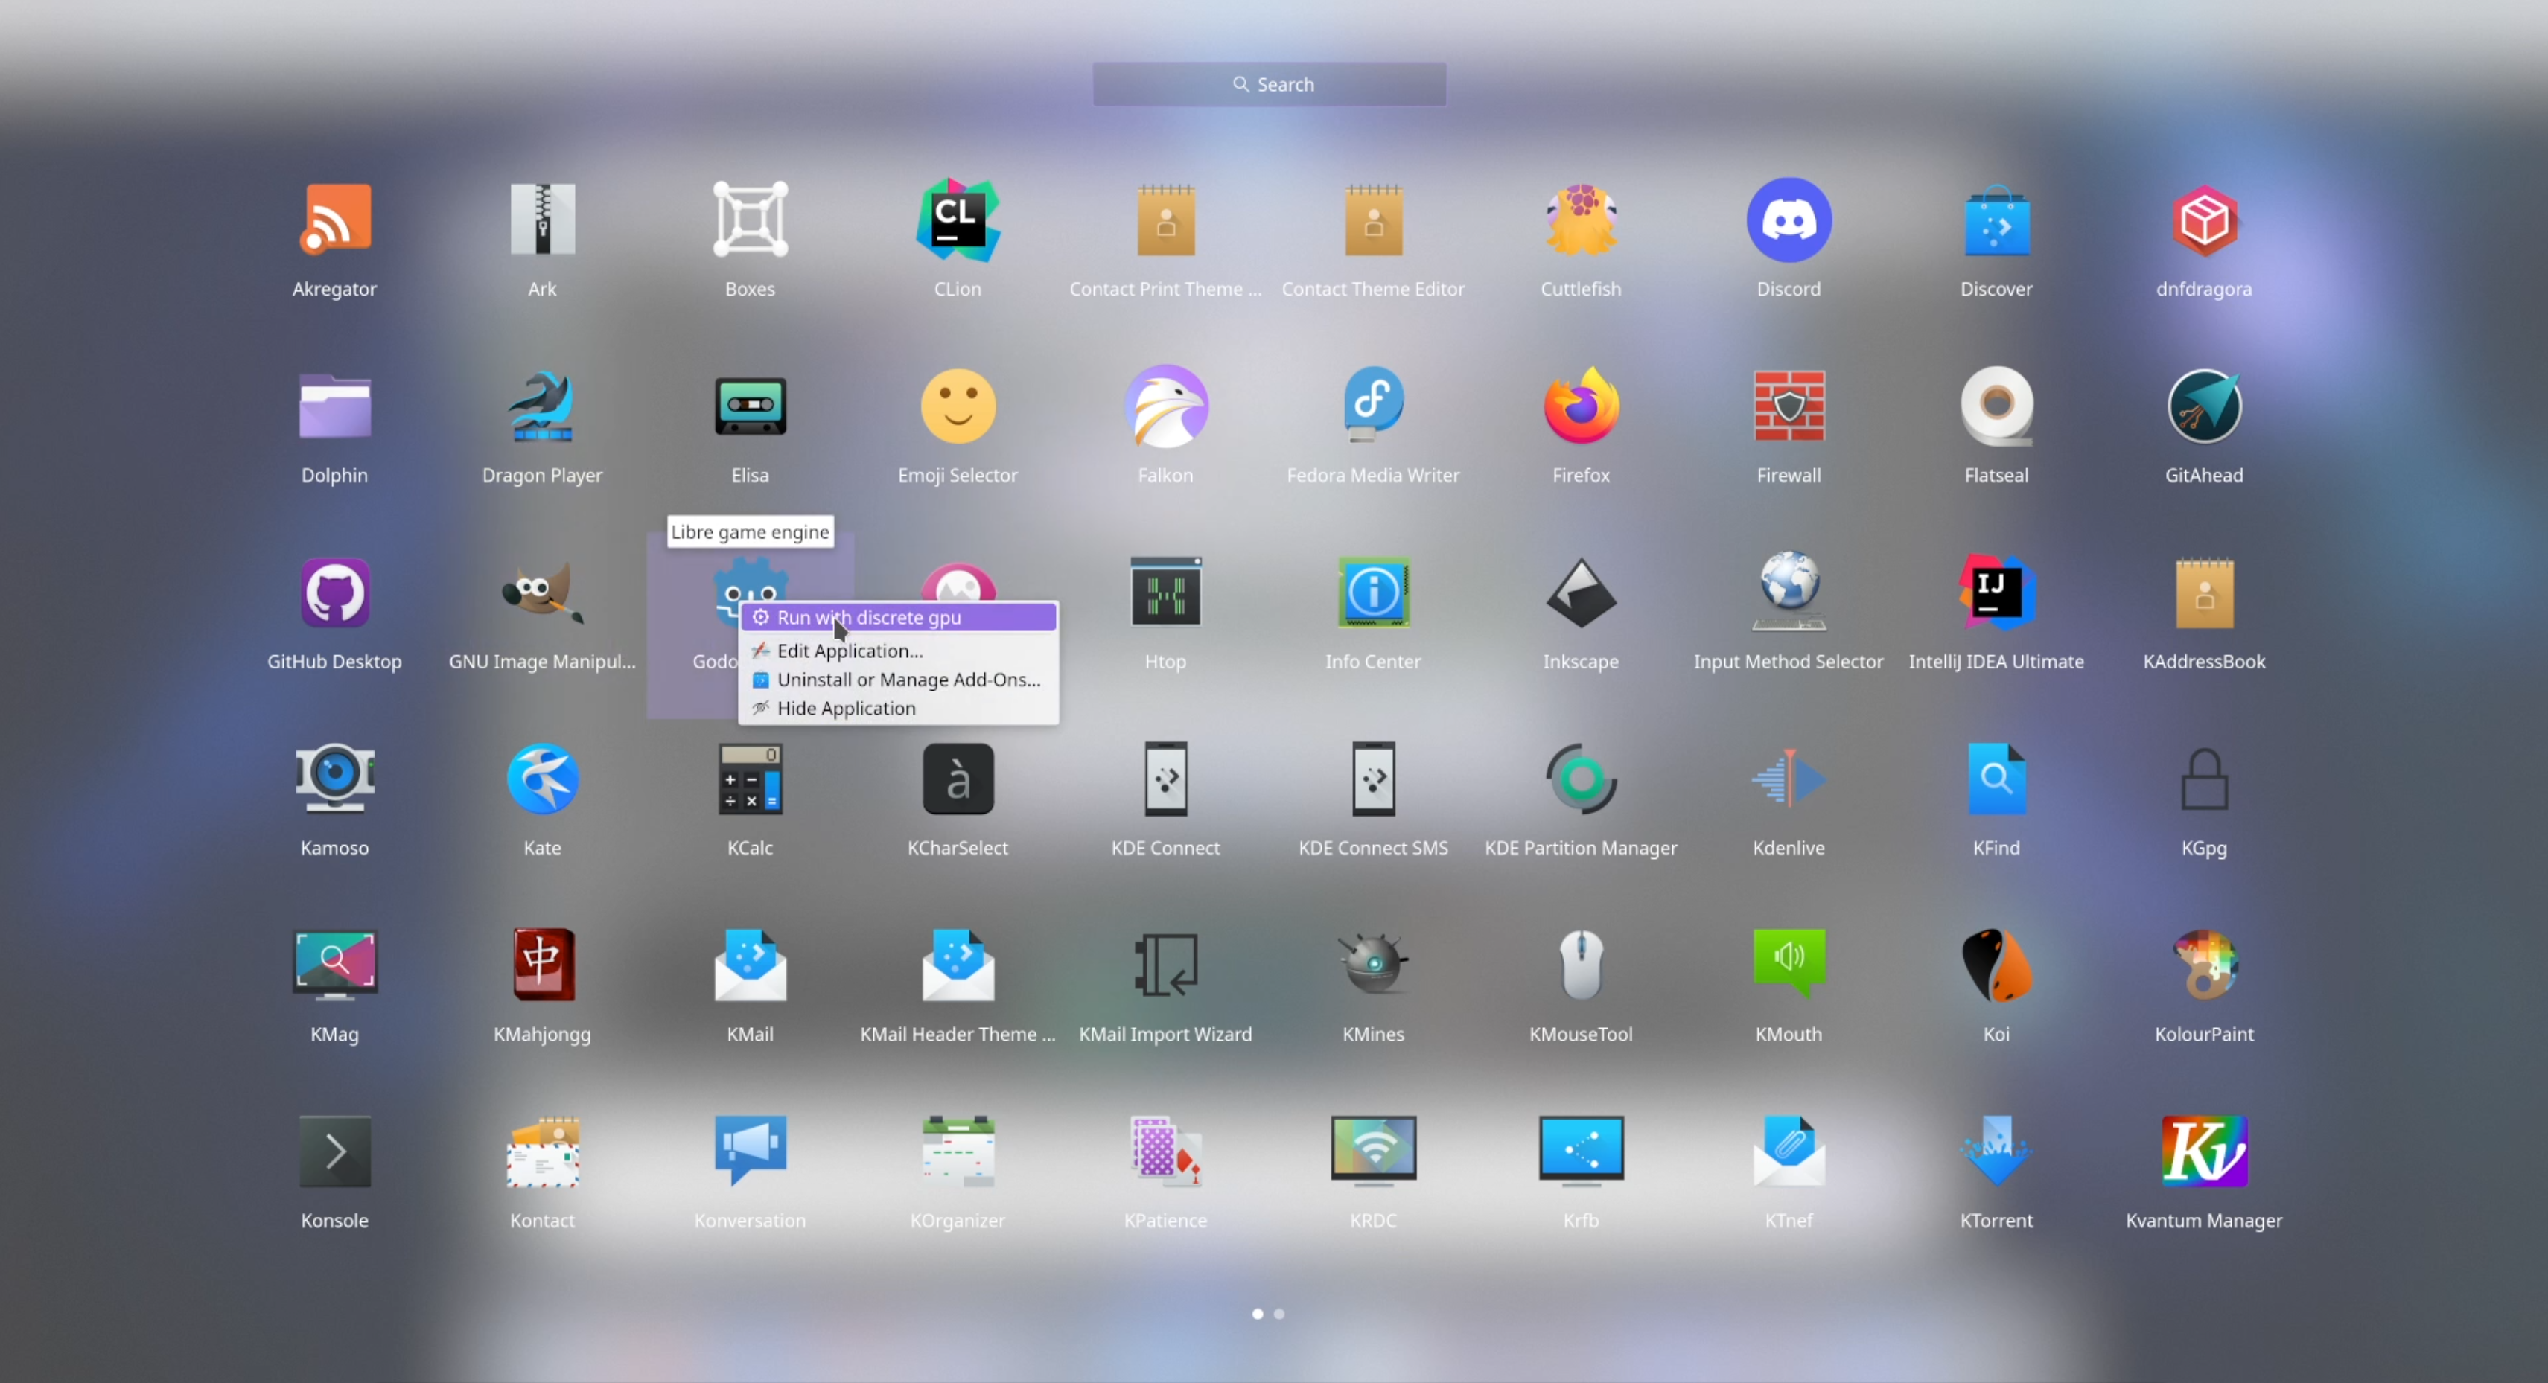Open Discover software center

point(1996,220)
